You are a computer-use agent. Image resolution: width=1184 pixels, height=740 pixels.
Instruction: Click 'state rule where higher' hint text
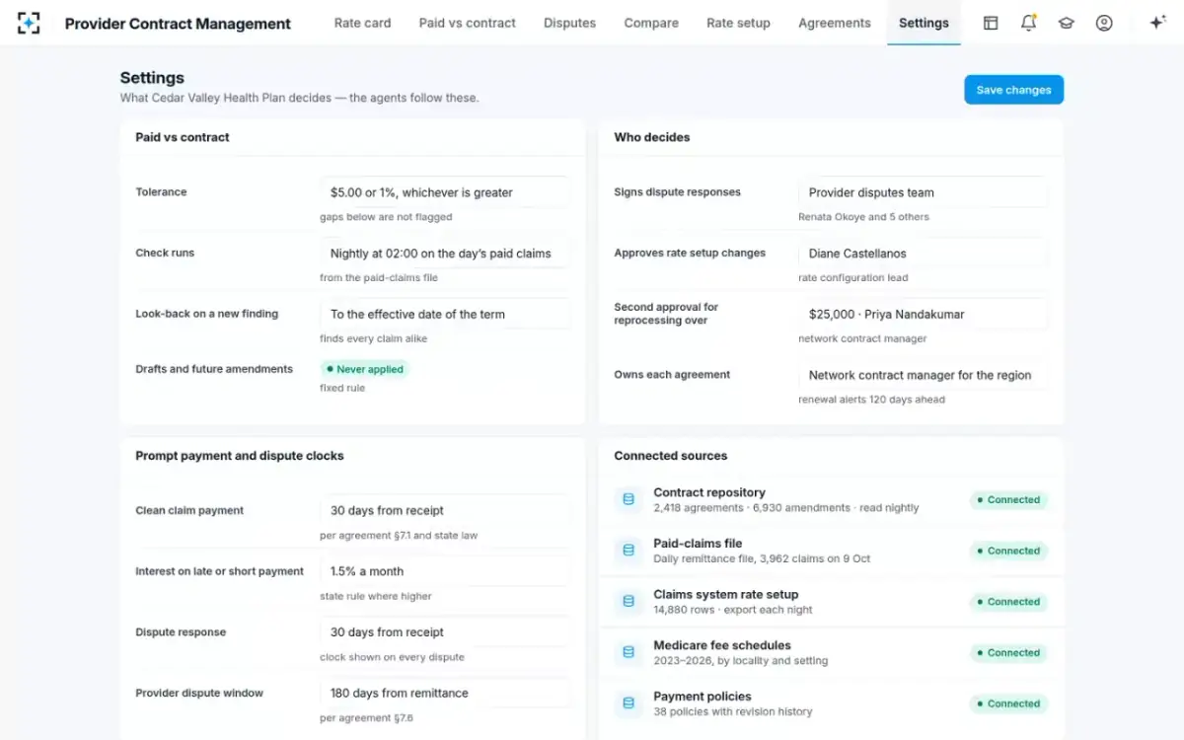coord(376,596)
